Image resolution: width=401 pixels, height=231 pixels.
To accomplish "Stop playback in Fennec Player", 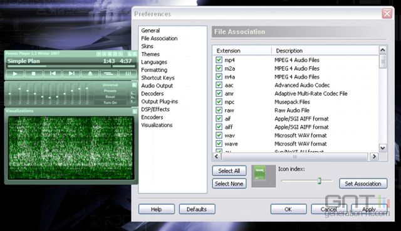I will tap(33, 74).
